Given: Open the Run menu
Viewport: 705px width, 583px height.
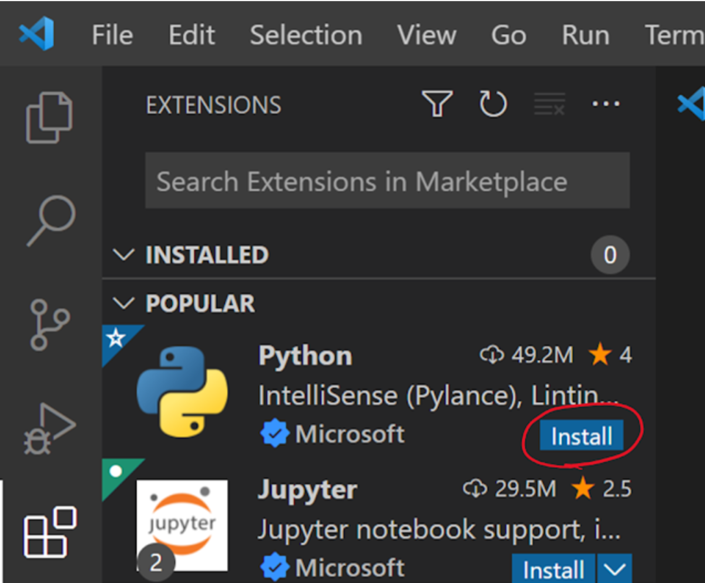Looking at the screenshot, I should coord(585,35).
